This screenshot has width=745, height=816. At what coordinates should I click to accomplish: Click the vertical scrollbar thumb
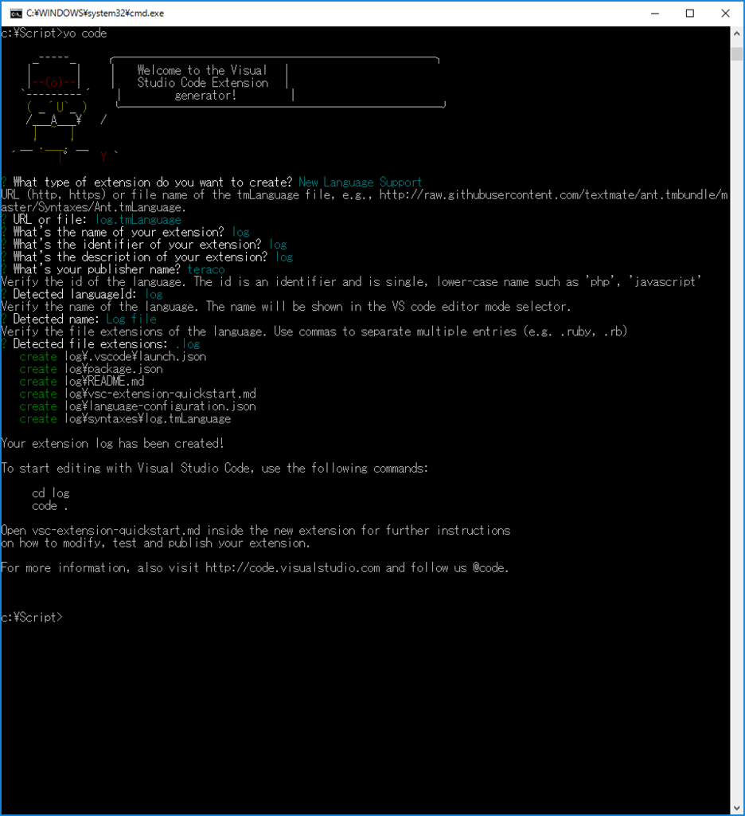click(x=737, y=53)
